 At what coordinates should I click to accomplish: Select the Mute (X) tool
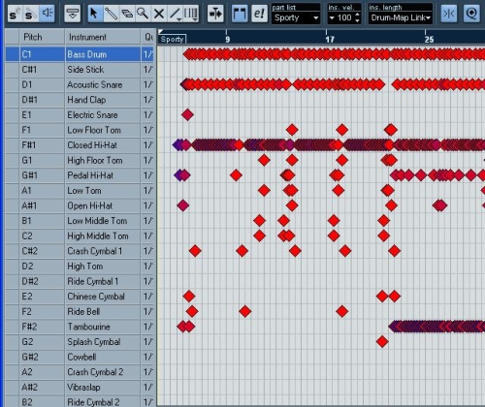pyautogui.click(x=158, y=14)
